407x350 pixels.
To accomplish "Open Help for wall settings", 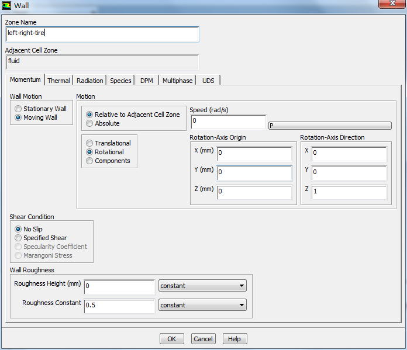I will [x=234, y=339].
